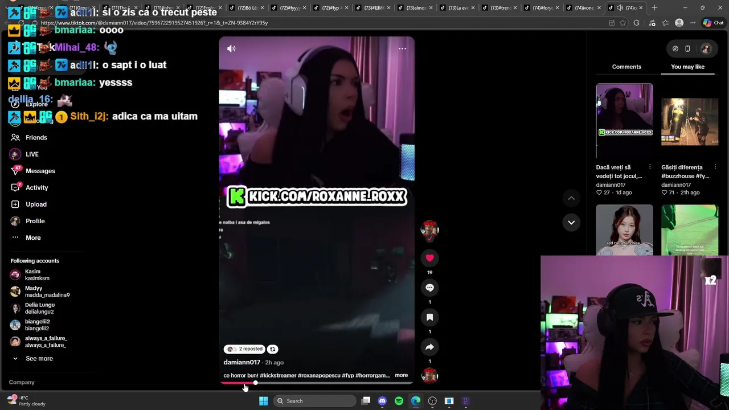Click #kickstreamer hashtag in caption
This screenshot has height=410, width=729.
[278, 376]
